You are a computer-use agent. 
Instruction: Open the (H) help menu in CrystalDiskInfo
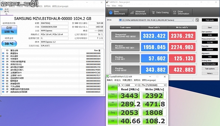pos(47,6)
